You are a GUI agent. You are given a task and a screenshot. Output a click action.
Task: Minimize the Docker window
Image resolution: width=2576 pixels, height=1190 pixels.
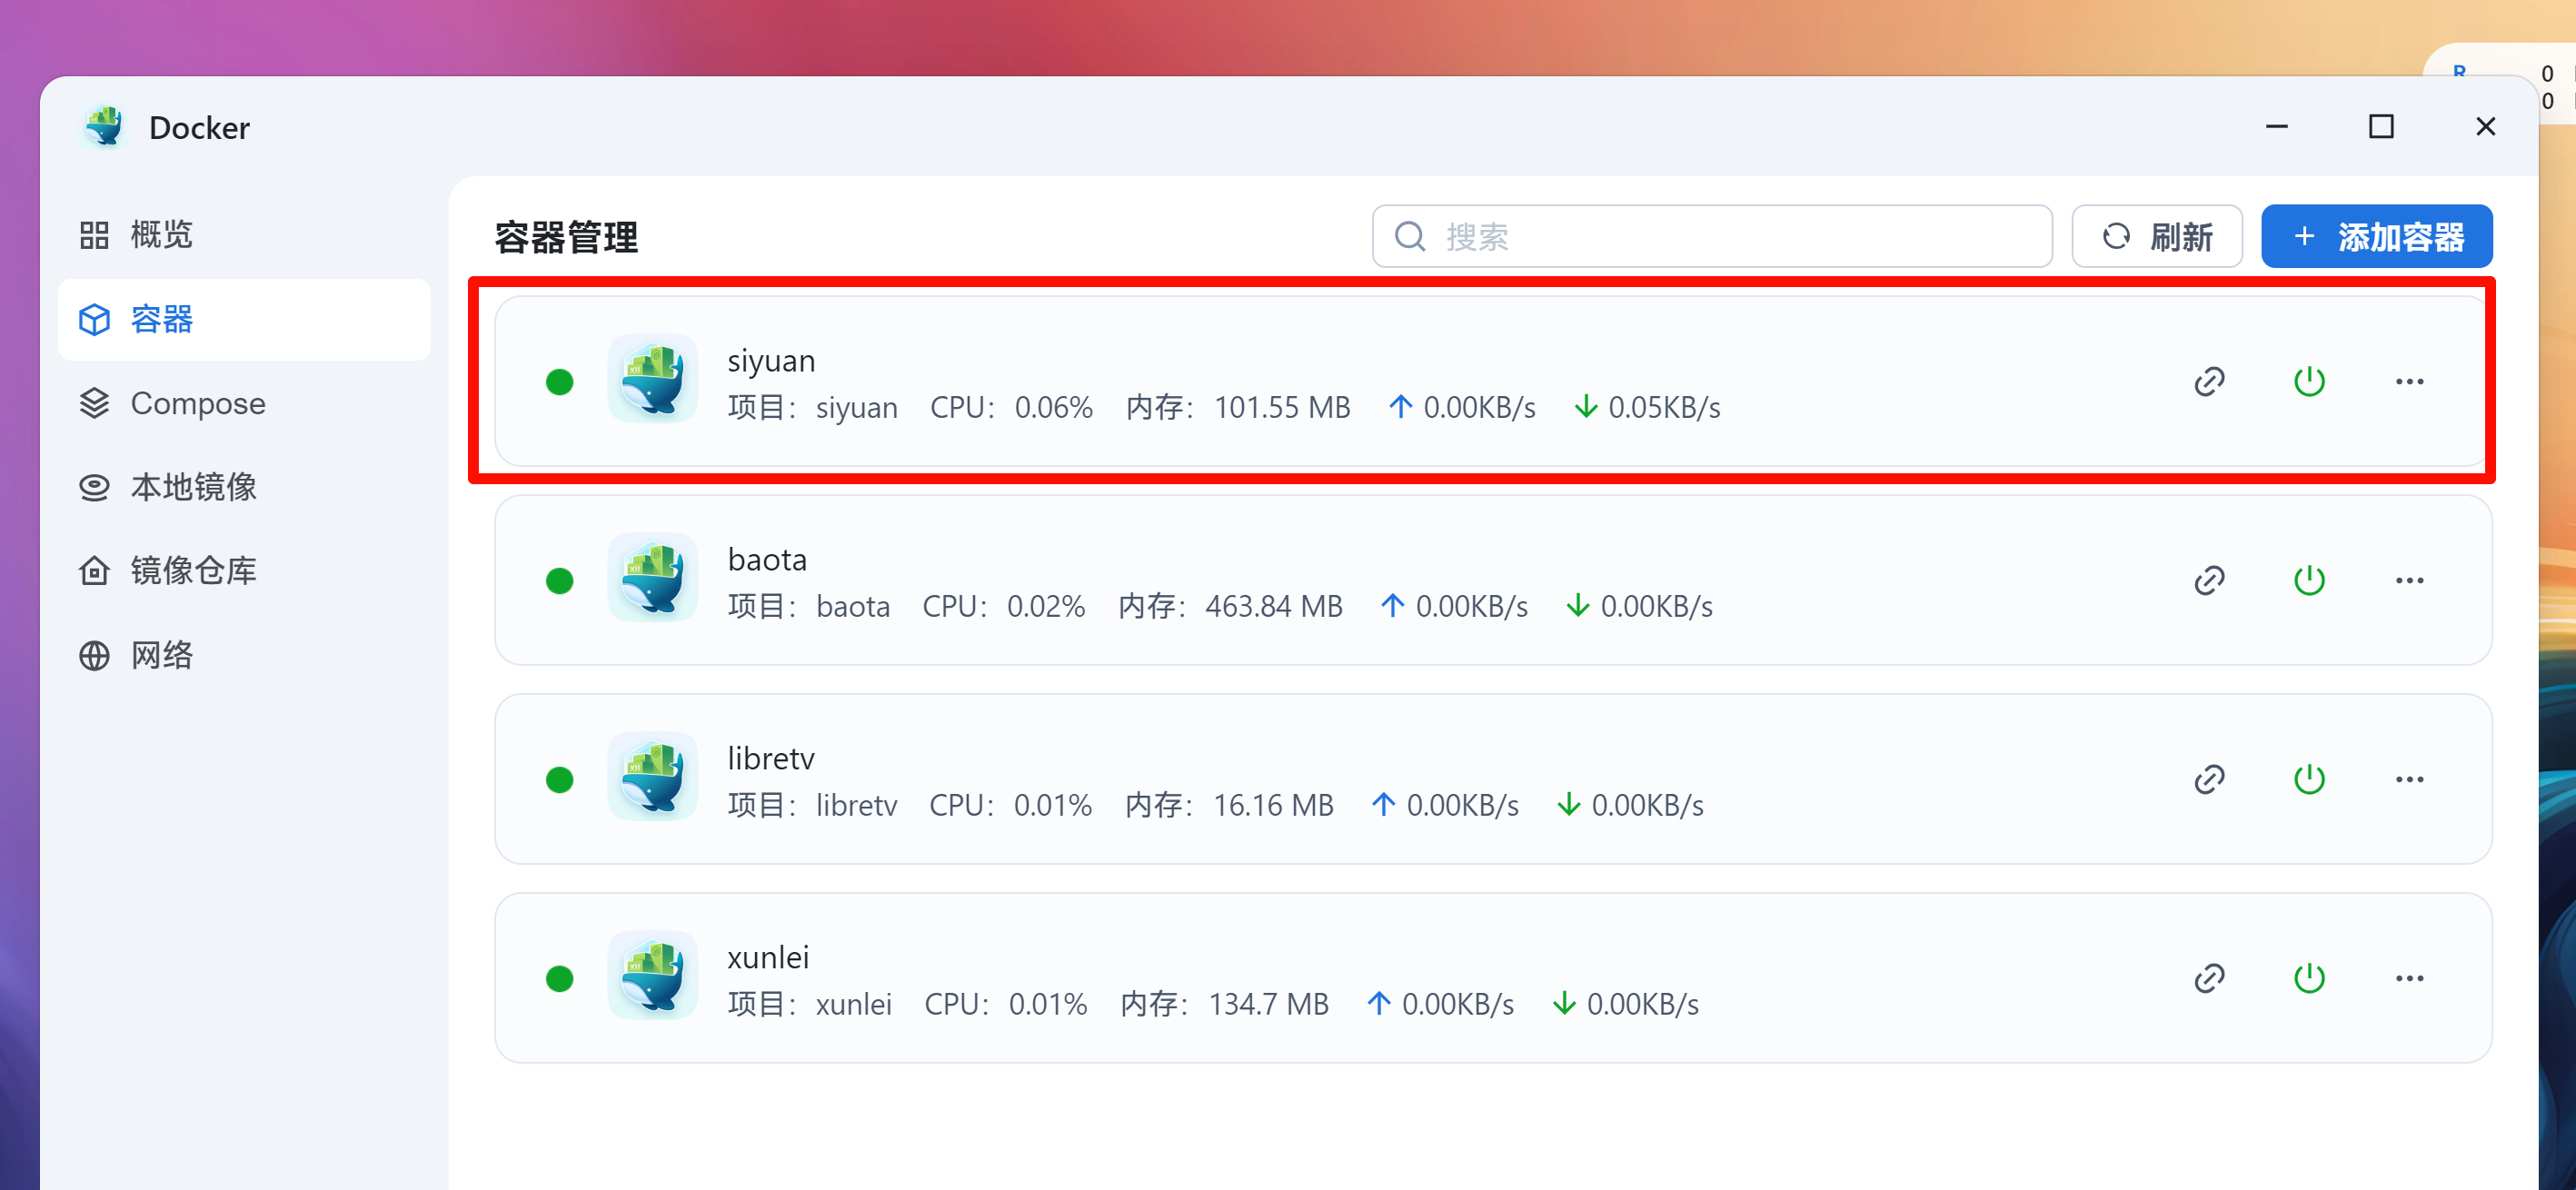tap(2276, 127)
